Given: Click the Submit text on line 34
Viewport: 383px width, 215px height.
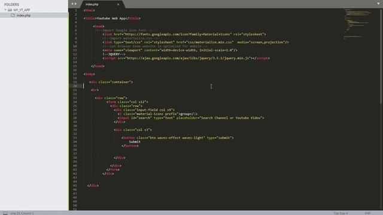Looking at the screenshot, I should (x=135, y=142).
